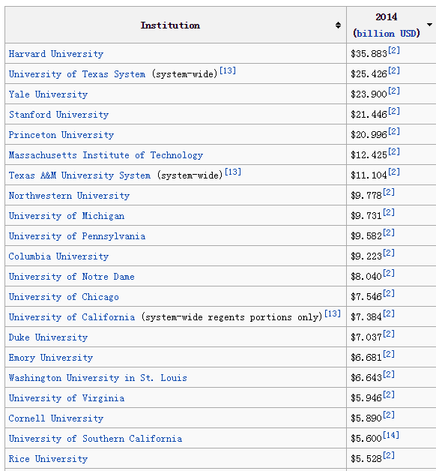436x471 pixels.
Task: Open Washington University in St. Louis link
Action: (98, 377)
